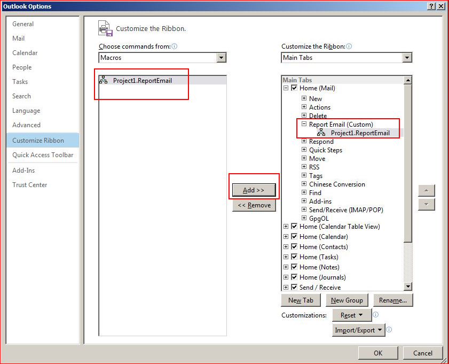The image size is (449, 364).
Task: Toggle the Home (Notes) checkbox
Action: [294, 267]
